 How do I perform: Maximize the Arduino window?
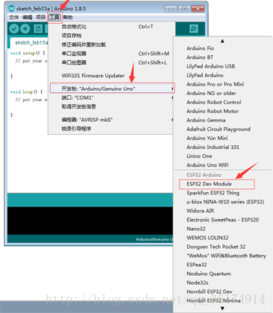coord(184,9)
